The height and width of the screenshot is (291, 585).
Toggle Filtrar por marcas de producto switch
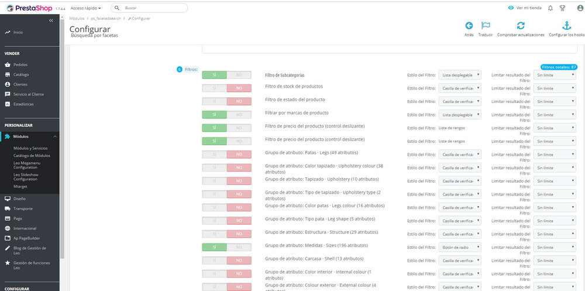[227, 115]
